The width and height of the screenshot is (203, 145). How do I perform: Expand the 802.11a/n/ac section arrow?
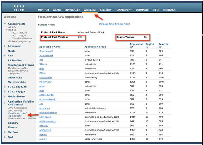5,87
